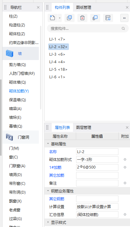The width and height of the screenshot is (130, 227).
Task: Select component LJ-5 <18>
Action: point(58,69)
